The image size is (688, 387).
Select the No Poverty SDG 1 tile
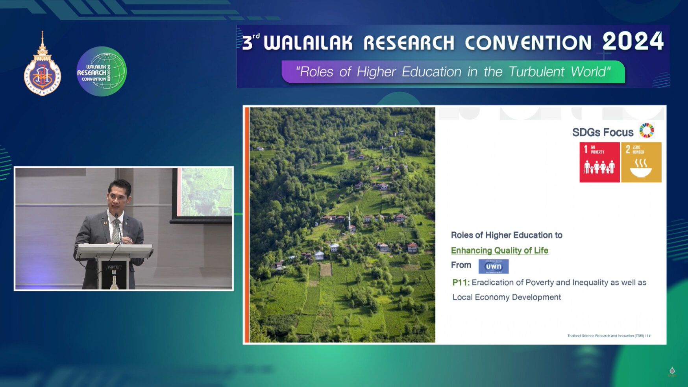tap(599, 162)
